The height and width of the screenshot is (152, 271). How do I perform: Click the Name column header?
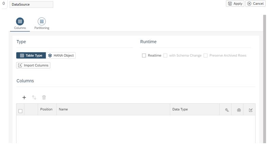[113, 109]
